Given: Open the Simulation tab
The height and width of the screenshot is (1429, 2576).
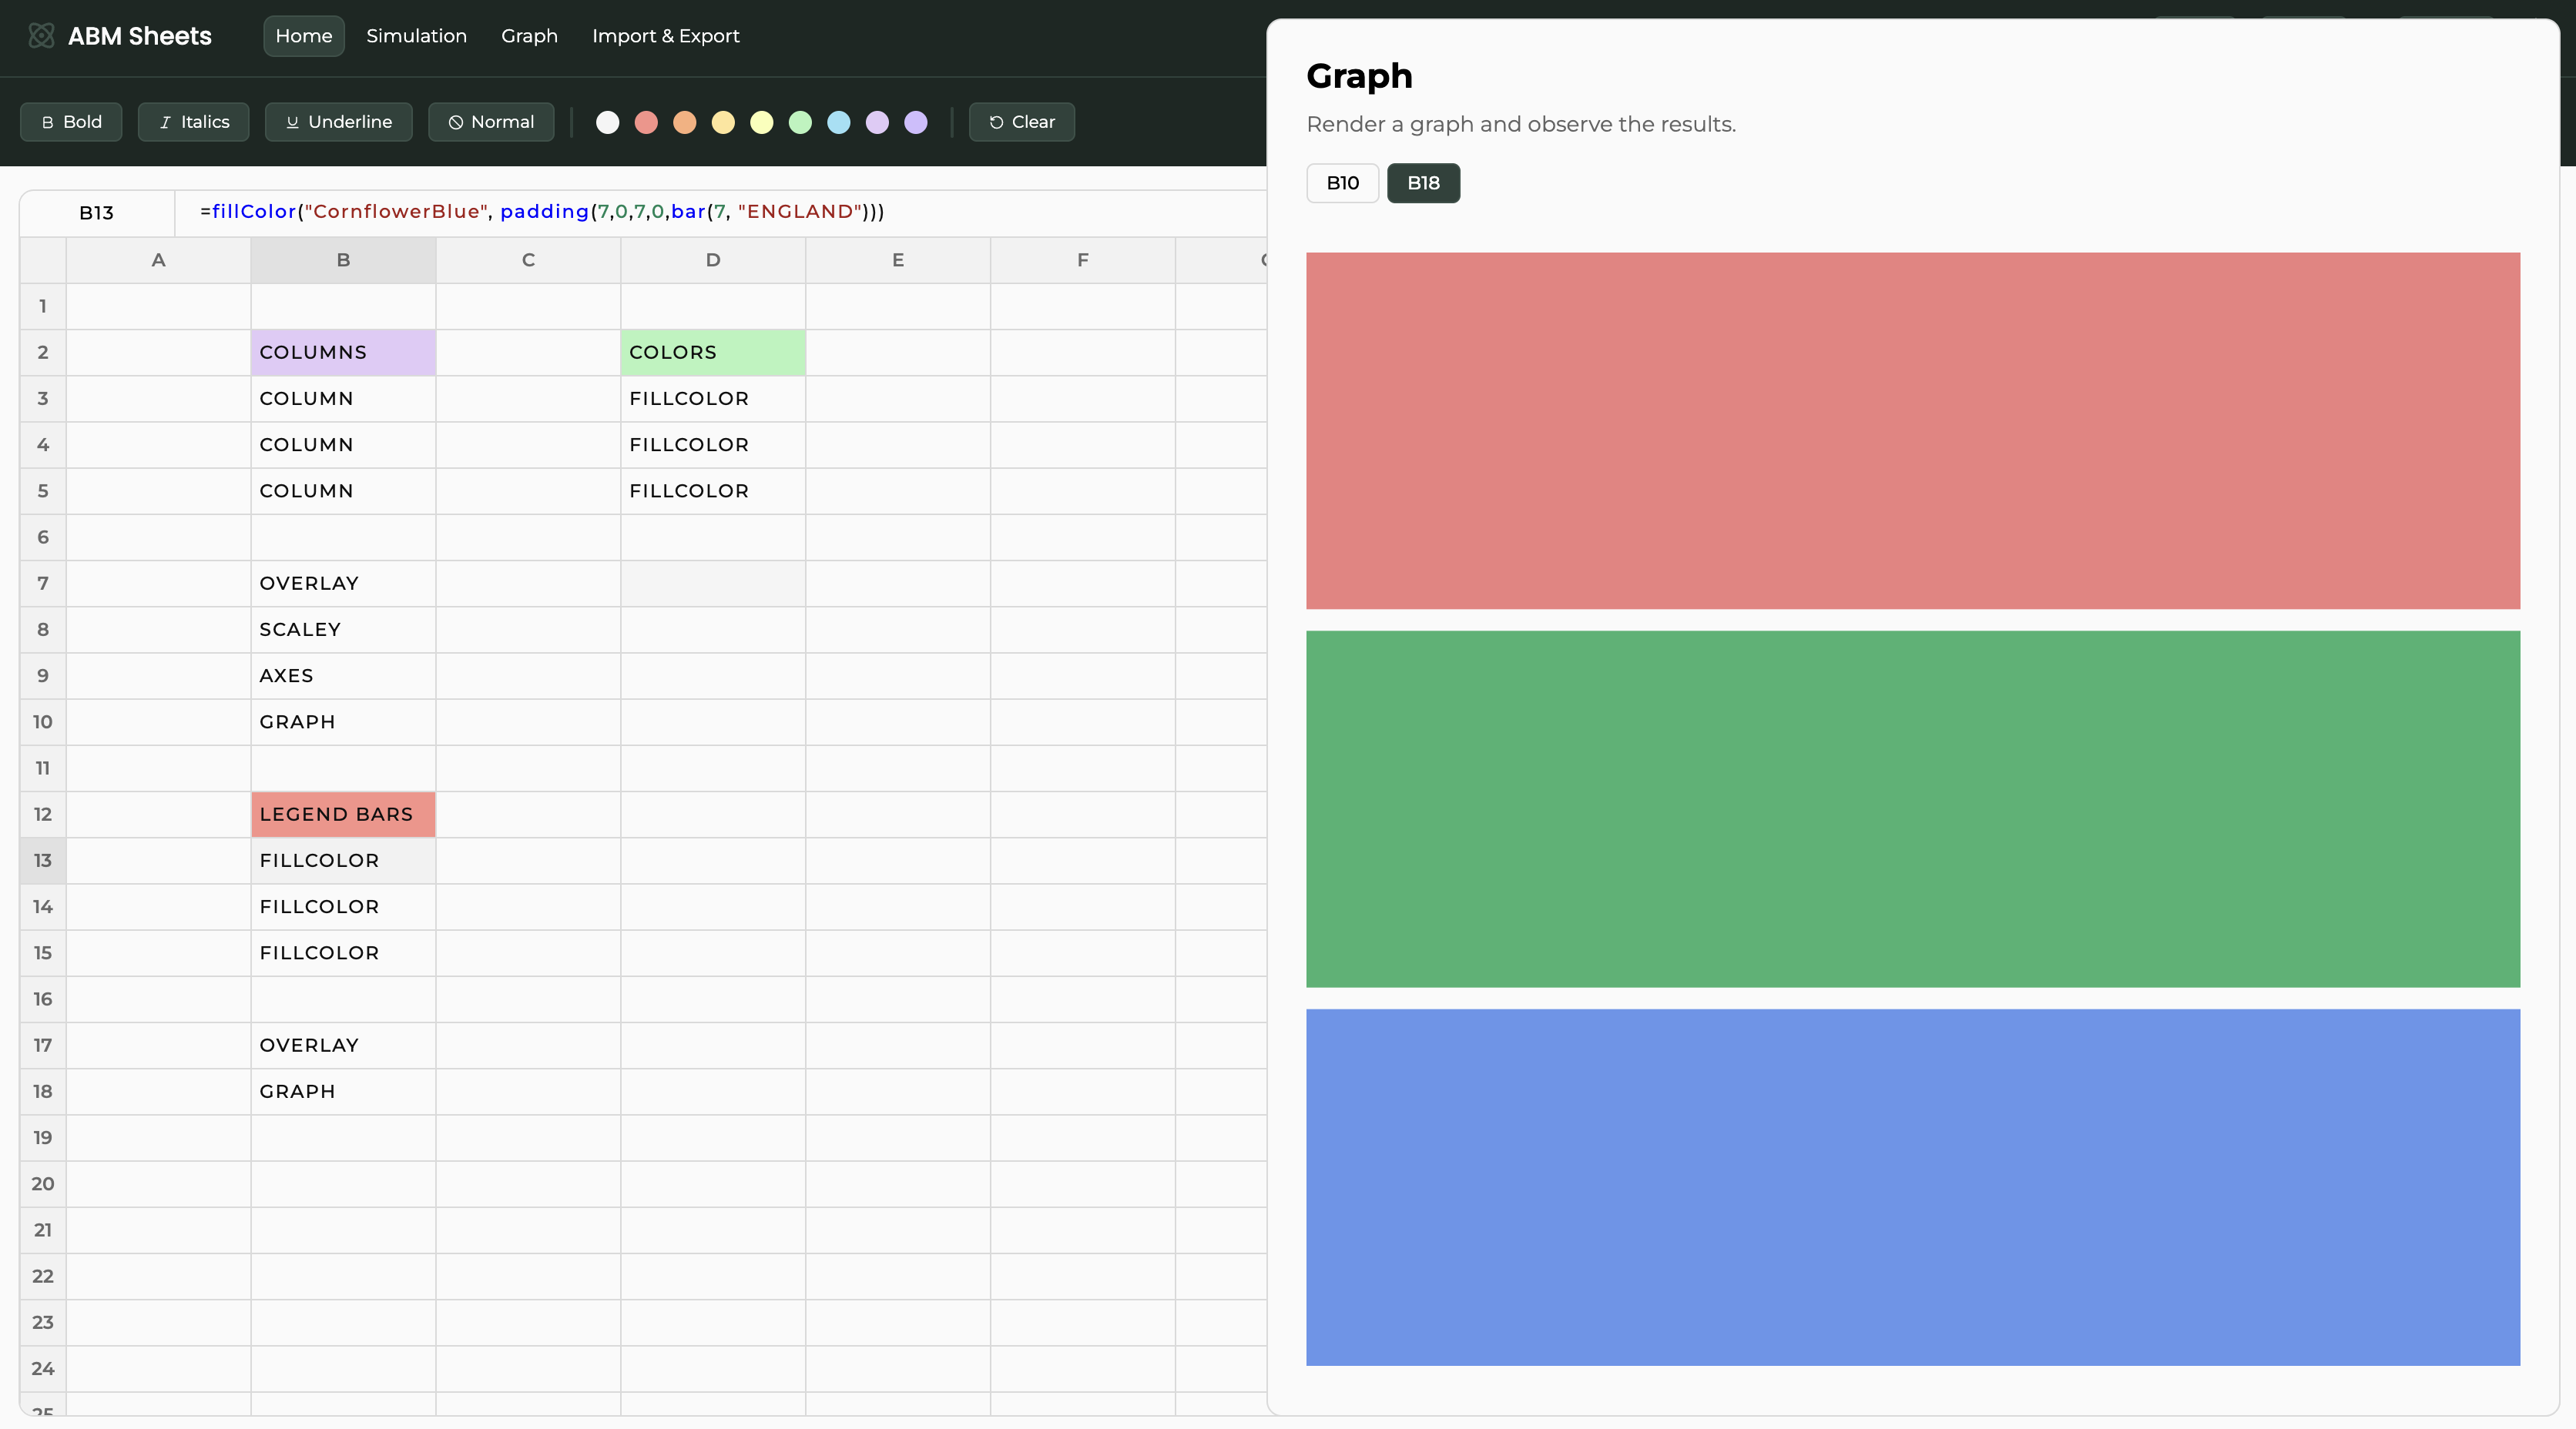Looking at the screenshot, I should coord(416,36).
